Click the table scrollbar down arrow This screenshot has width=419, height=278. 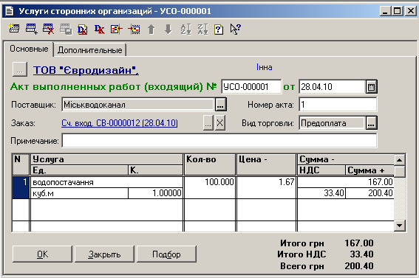400,226
